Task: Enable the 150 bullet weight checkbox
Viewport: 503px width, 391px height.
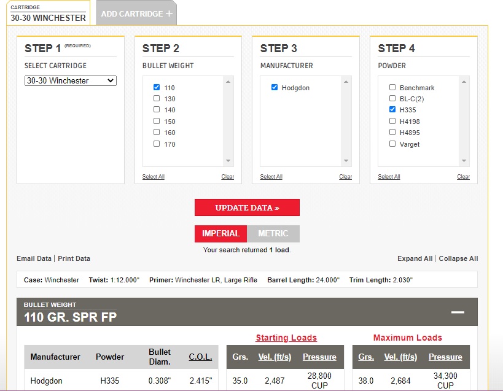Action: click(x=157, y=121)
